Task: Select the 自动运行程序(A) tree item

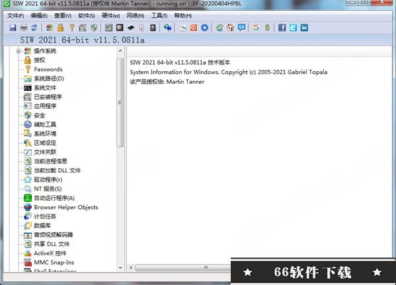Action: tap(54, 198)
